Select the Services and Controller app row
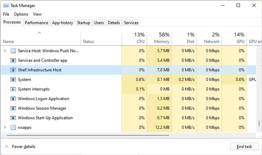The width and height of the screenshot is (262, 155). [128, 61]
